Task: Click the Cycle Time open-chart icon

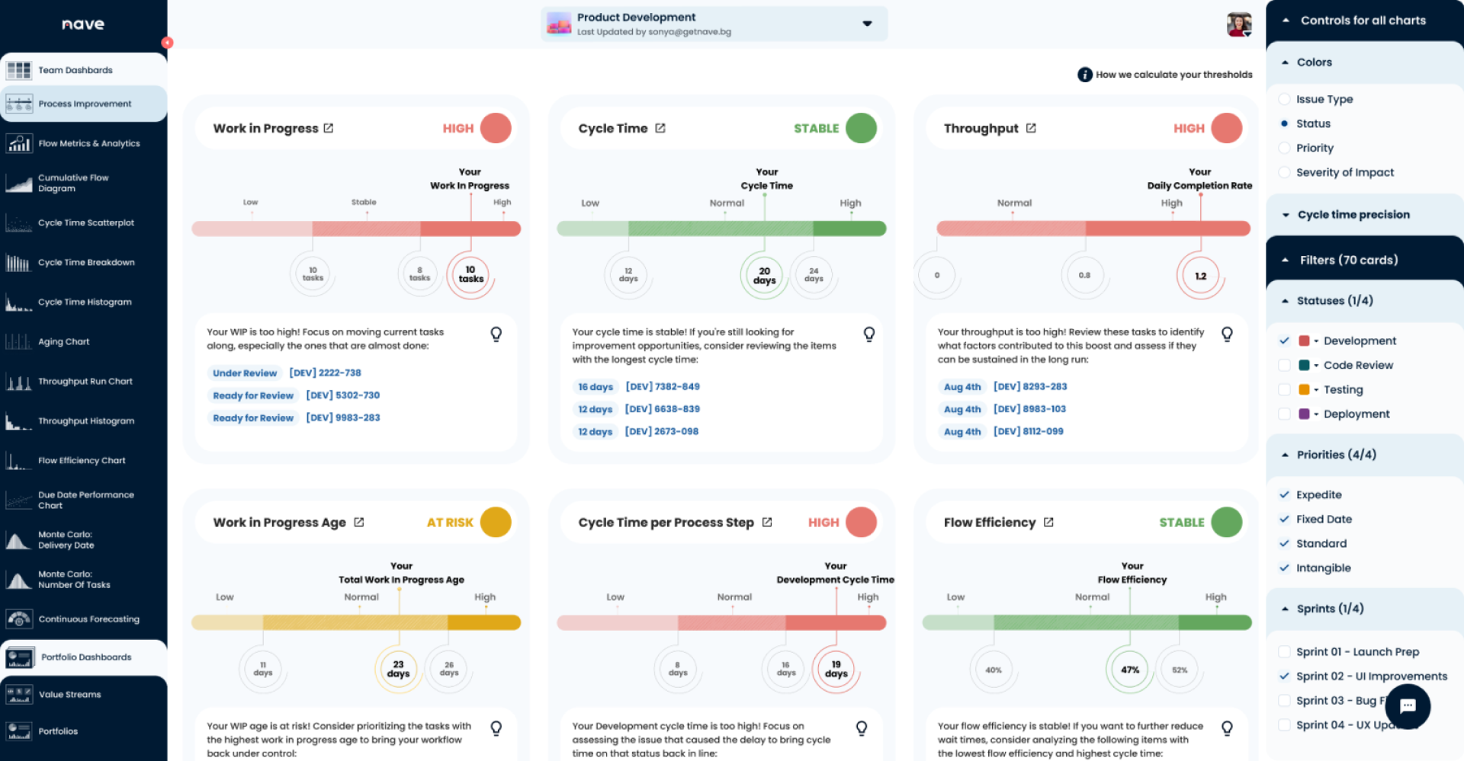Action: 660,128
